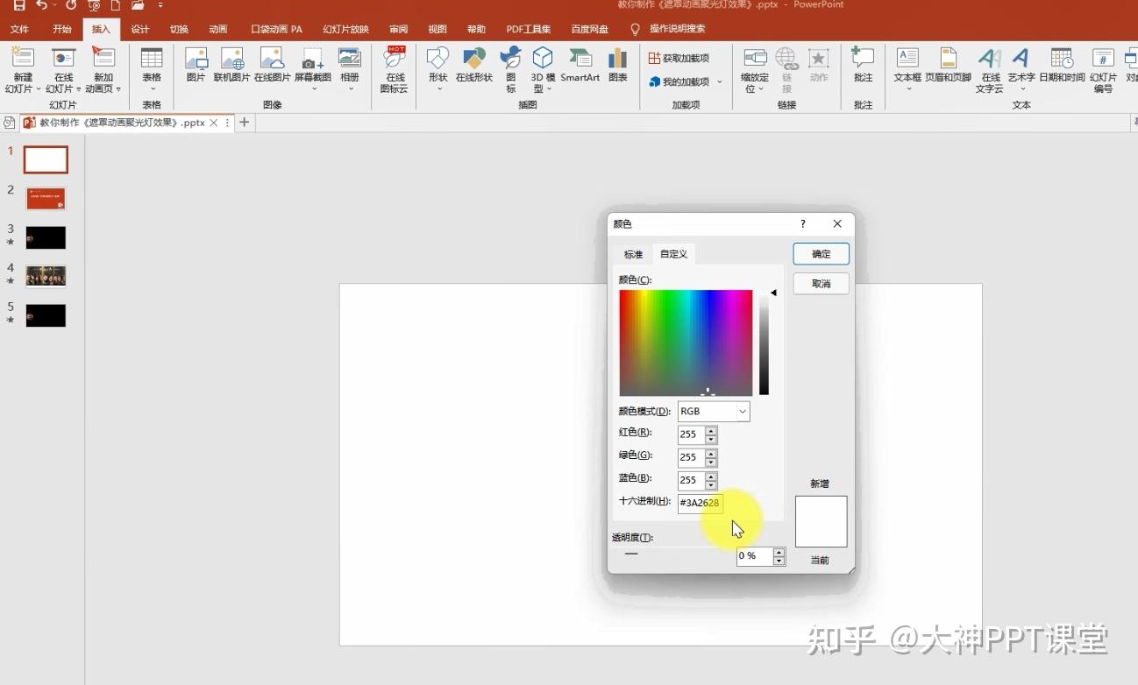Confirm color with the 确定 button
The height and width of the screenshot is (685, 1138).
click(820, 253)
